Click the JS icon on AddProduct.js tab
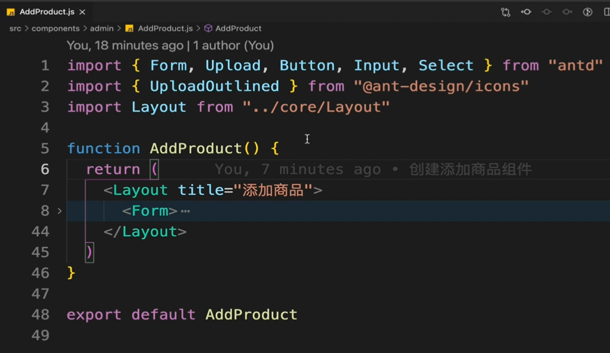The height and width of the screenshot is (353, 610). [x=11, y=12]
